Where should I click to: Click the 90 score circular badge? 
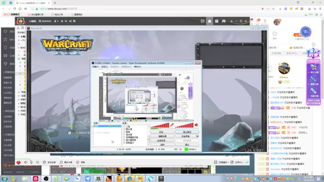[306, 32]
